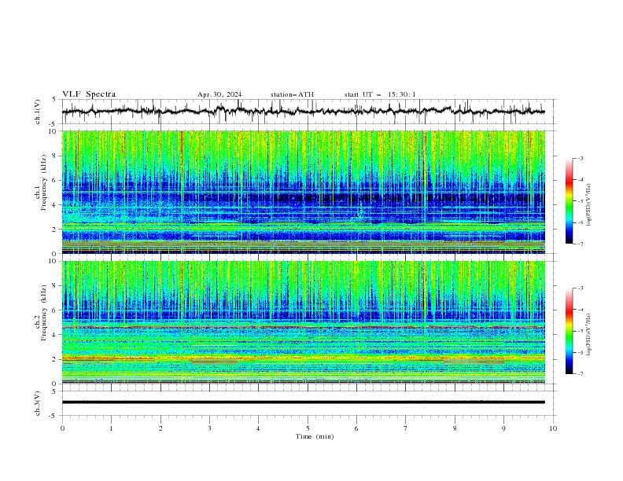Click the "Time (min)" axis title
This screenshot has width=623, height=481.
tap(315, 436)
